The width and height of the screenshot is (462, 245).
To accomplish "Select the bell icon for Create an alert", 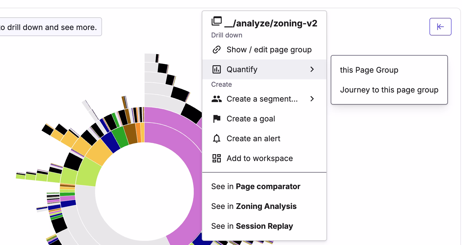I will [217, 138].
